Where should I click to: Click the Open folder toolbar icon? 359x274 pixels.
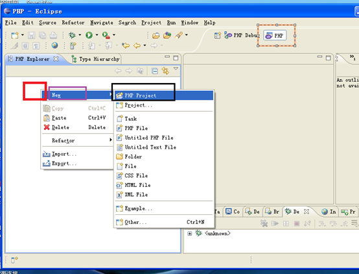click(x=156, y=35)
